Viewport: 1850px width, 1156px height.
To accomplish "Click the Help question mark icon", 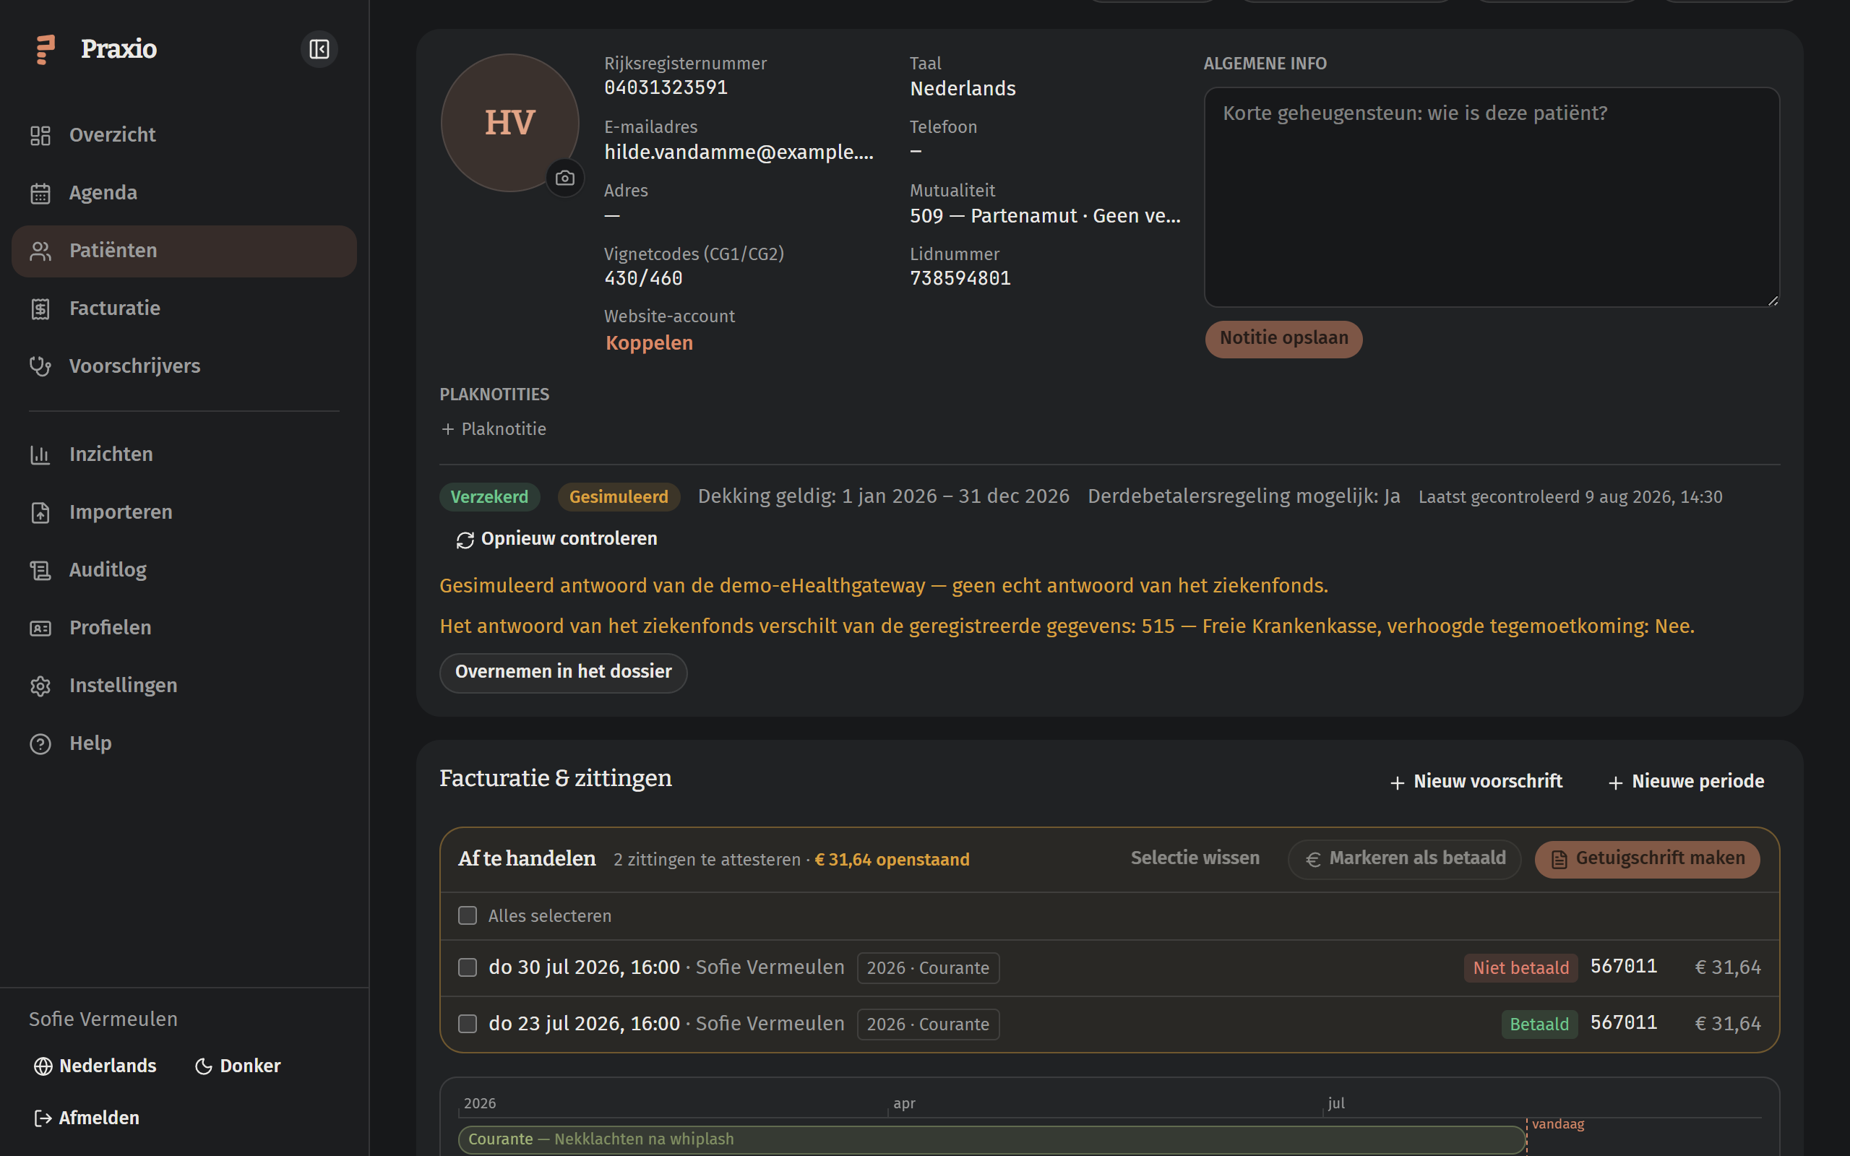I will pos(40,744).
